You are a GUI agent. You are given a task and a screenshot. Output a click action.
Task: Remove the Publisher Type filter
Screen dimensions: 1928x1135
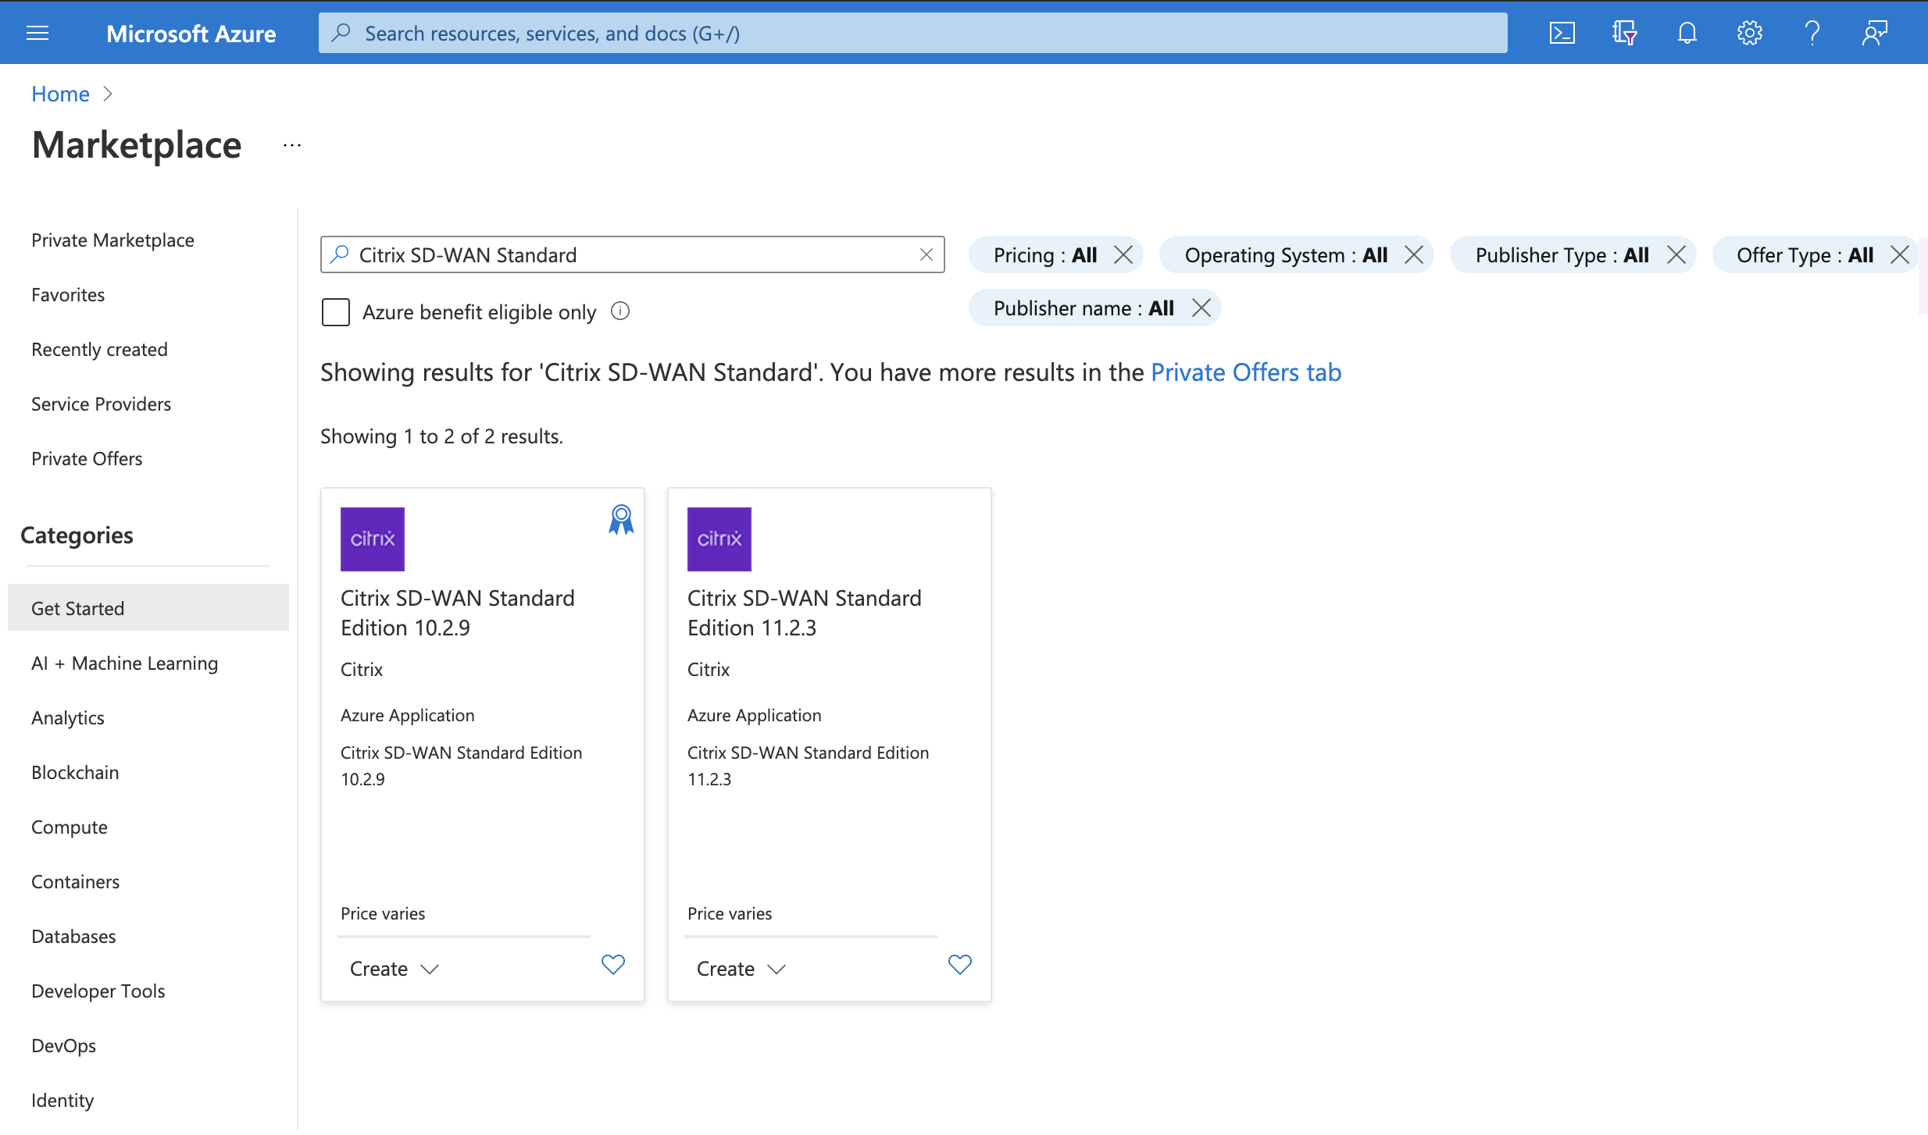[x=1676, y=254]
